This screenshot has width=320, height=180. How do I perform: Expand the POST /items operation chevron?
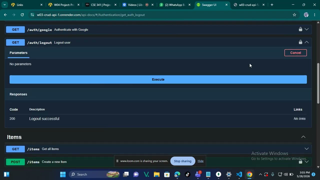pos(306,162)
